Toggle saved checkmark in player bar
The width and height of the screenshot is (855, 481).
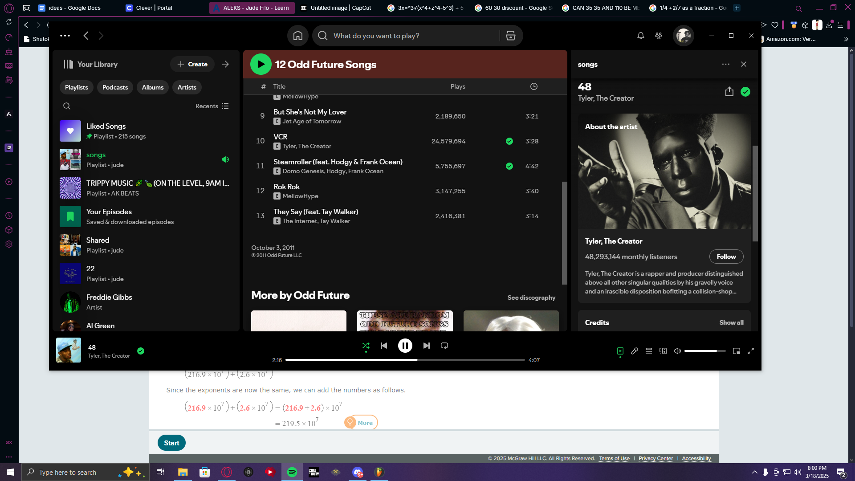coord(141,351)
